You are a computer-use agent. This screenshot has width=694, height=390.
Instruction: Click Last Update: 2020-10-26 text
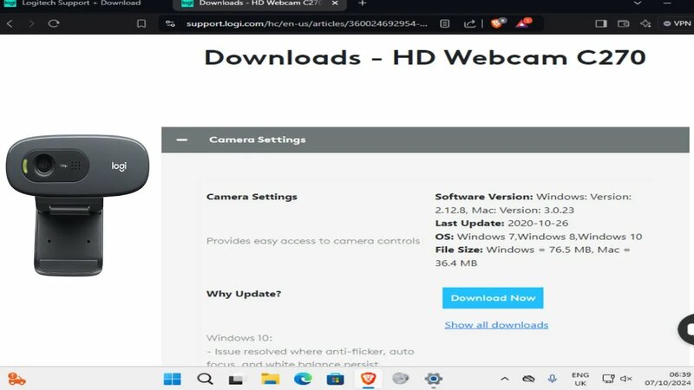coord(501,224)
